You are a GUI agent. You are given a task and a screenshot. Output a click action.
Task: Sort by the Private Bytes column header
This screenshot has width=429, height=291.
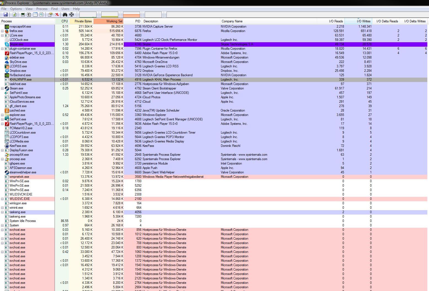[x=81, y=21]
